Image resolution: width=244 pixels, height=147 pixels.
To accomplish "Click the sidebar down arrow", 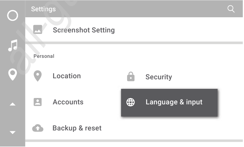I will 13,132.
